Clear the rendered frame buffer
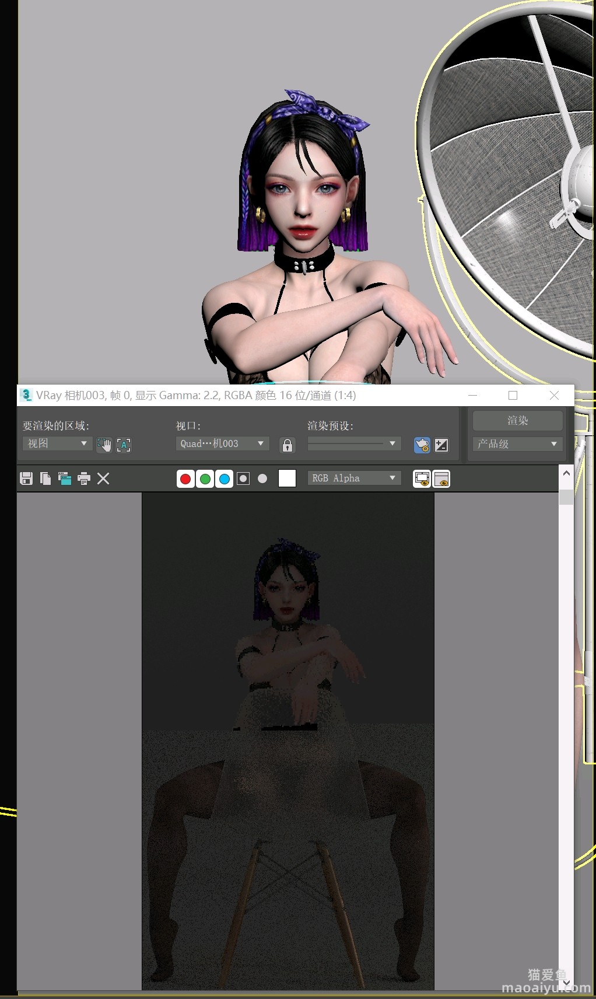 103,478
